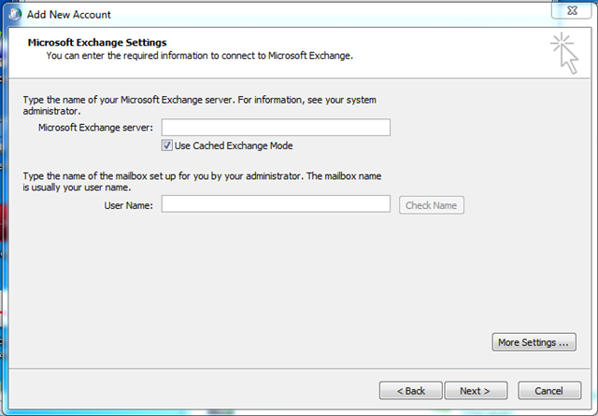Image resolution: width=598 pixels, height=416 pixels.
Task: Click the Outlook icon in title bar
Action: click(x=15, y=14)
